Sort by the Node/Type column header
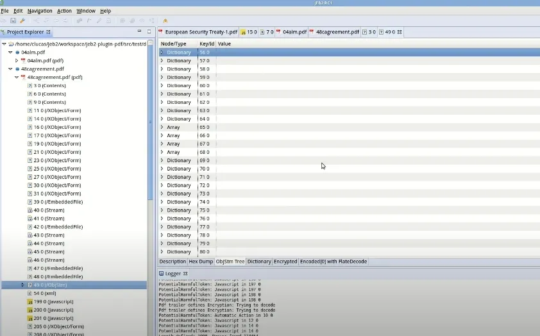 click(x=178, y=44)
